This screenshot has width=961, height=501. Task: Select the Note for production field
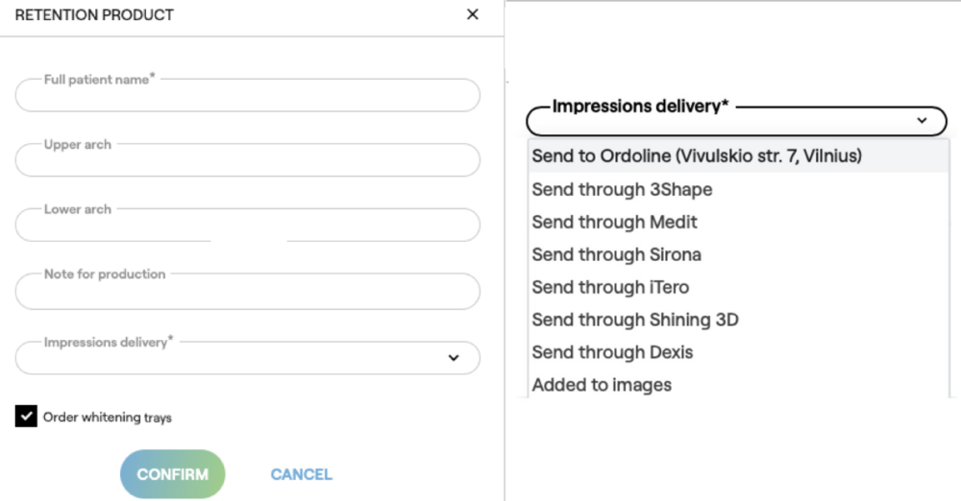(x=247, y=290)
